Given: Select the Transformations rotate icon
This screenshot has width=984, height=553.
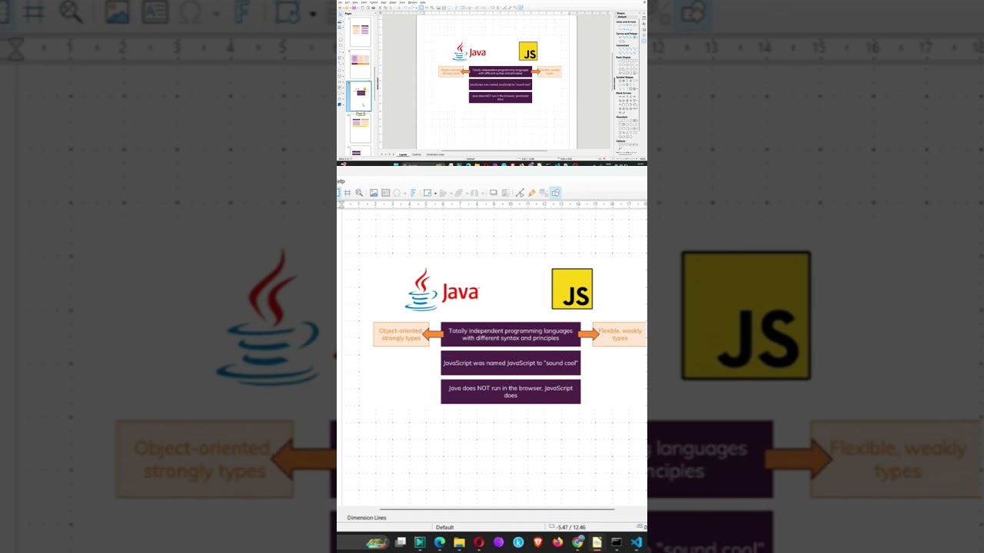Looking at the screenshot, I should (x=427, y=193).
